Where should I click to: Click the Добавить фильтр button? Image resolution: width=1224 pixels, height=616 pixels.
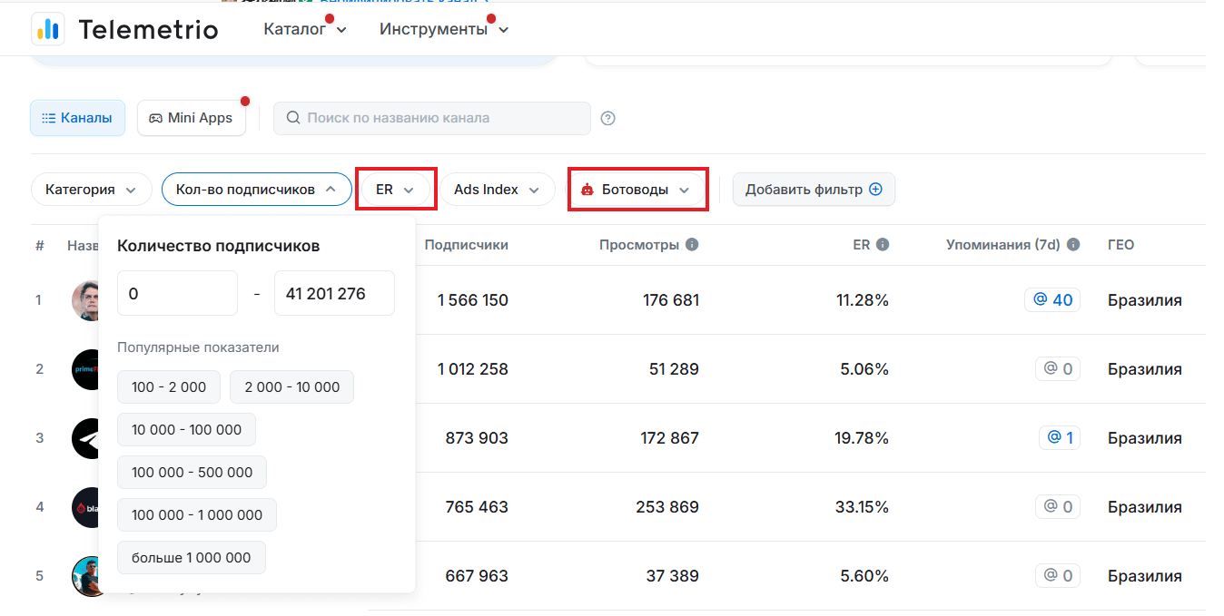813,190
